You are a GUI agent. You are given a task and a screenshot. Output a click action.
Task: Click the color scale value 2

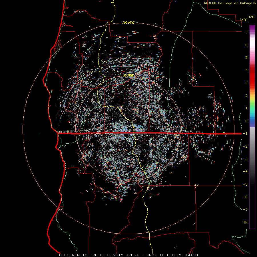click(x=246, y=95)
